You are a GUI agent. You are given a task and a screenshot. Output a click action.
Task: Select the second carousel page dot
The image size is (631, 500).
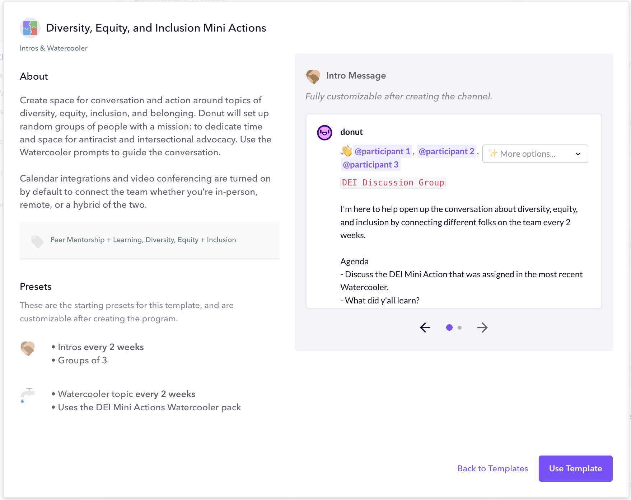[459, 327]
